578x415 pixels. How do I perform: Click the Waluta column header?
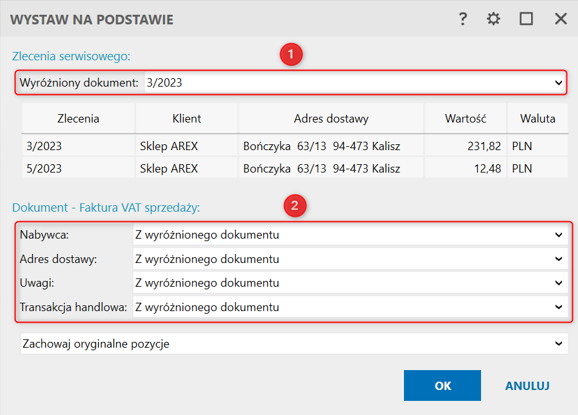pos(538,119)
